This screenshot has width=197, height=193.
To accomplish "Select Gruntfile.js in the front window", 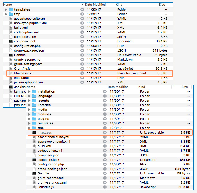I will (x=45, y=187).
